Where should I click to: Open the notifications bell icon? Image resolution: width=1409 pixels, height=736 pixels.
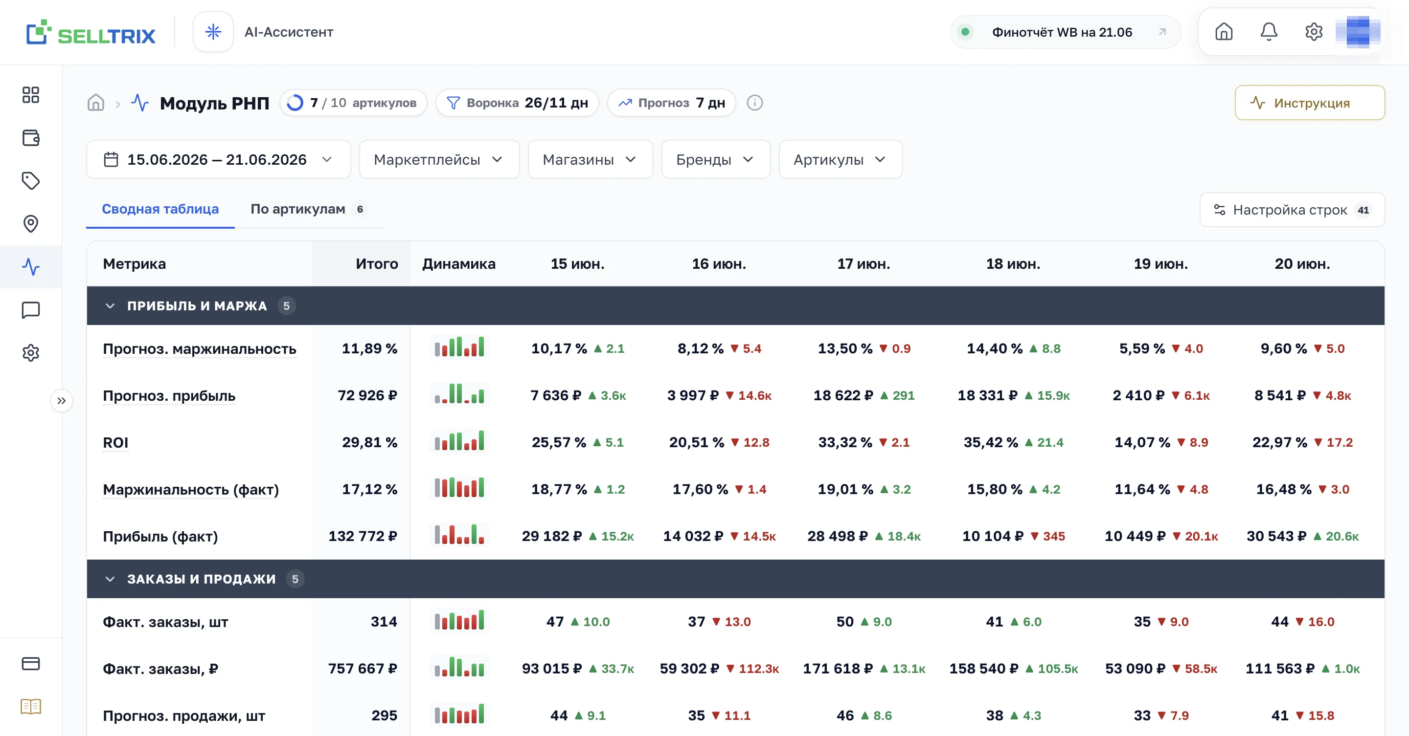pos(1269,32)
